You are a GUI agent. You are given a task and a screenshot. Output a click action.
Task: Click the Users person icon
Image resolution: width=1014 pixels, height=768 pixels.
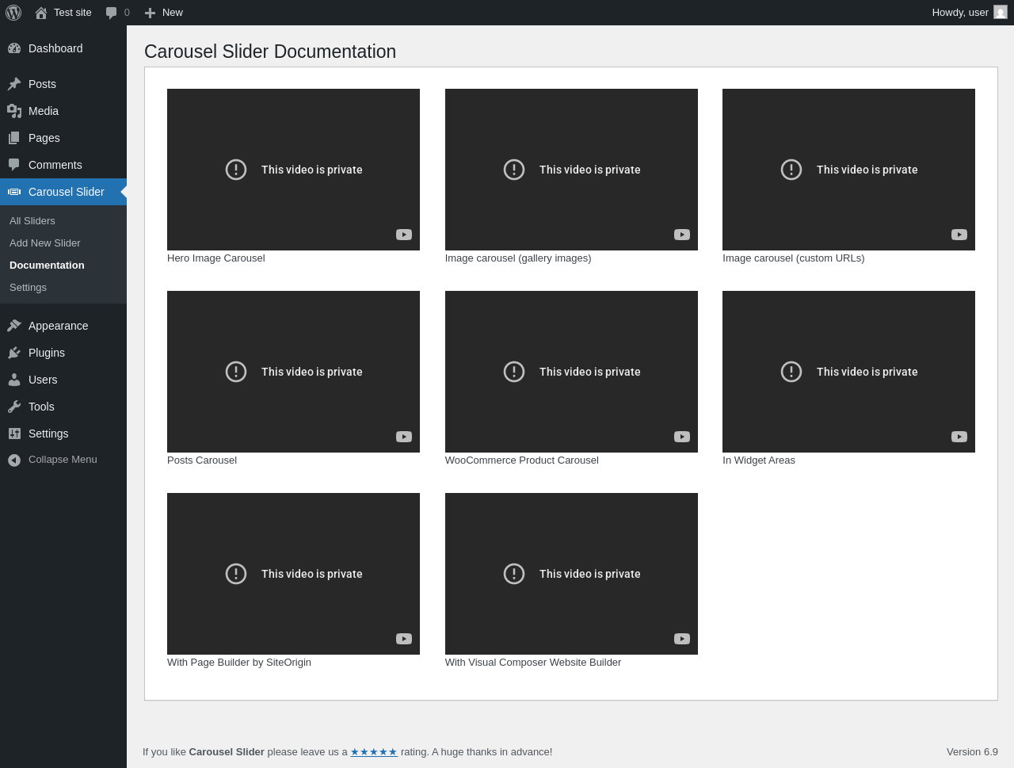(x=14, y=380)
